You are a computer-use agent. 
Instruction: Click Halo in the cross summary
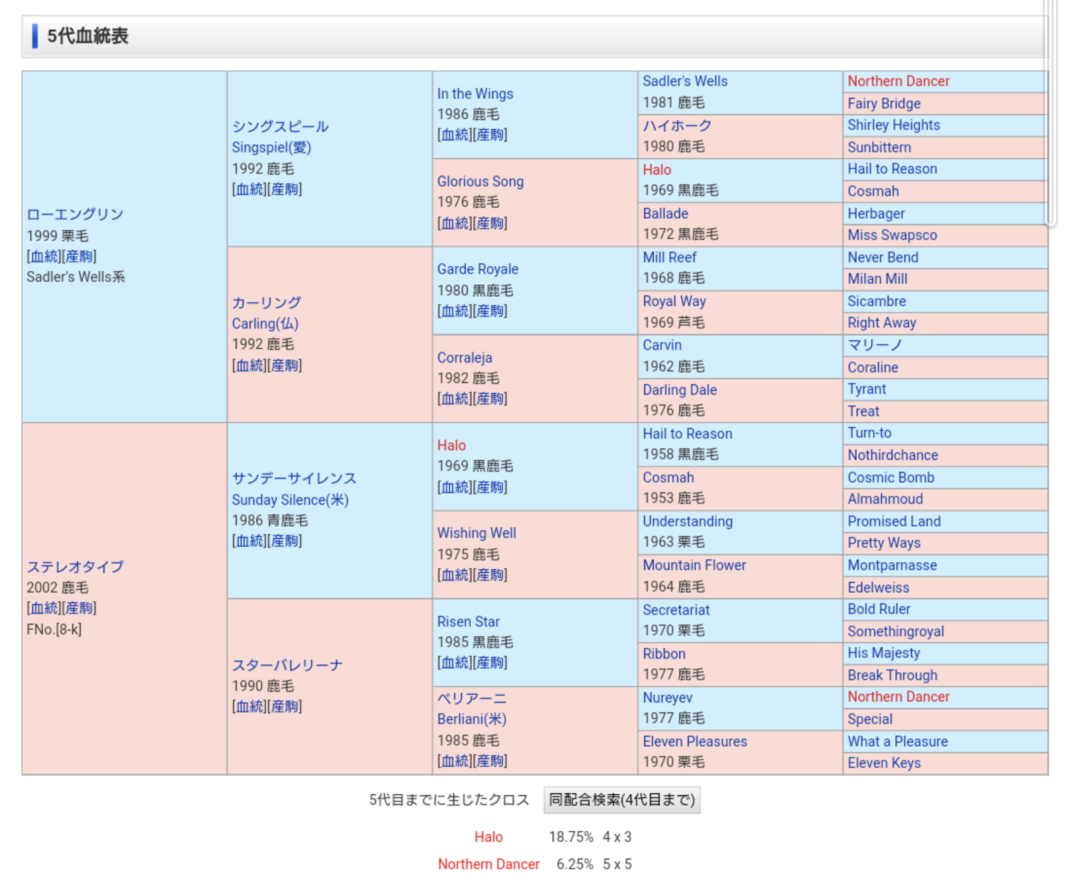(x=488, y=837)
